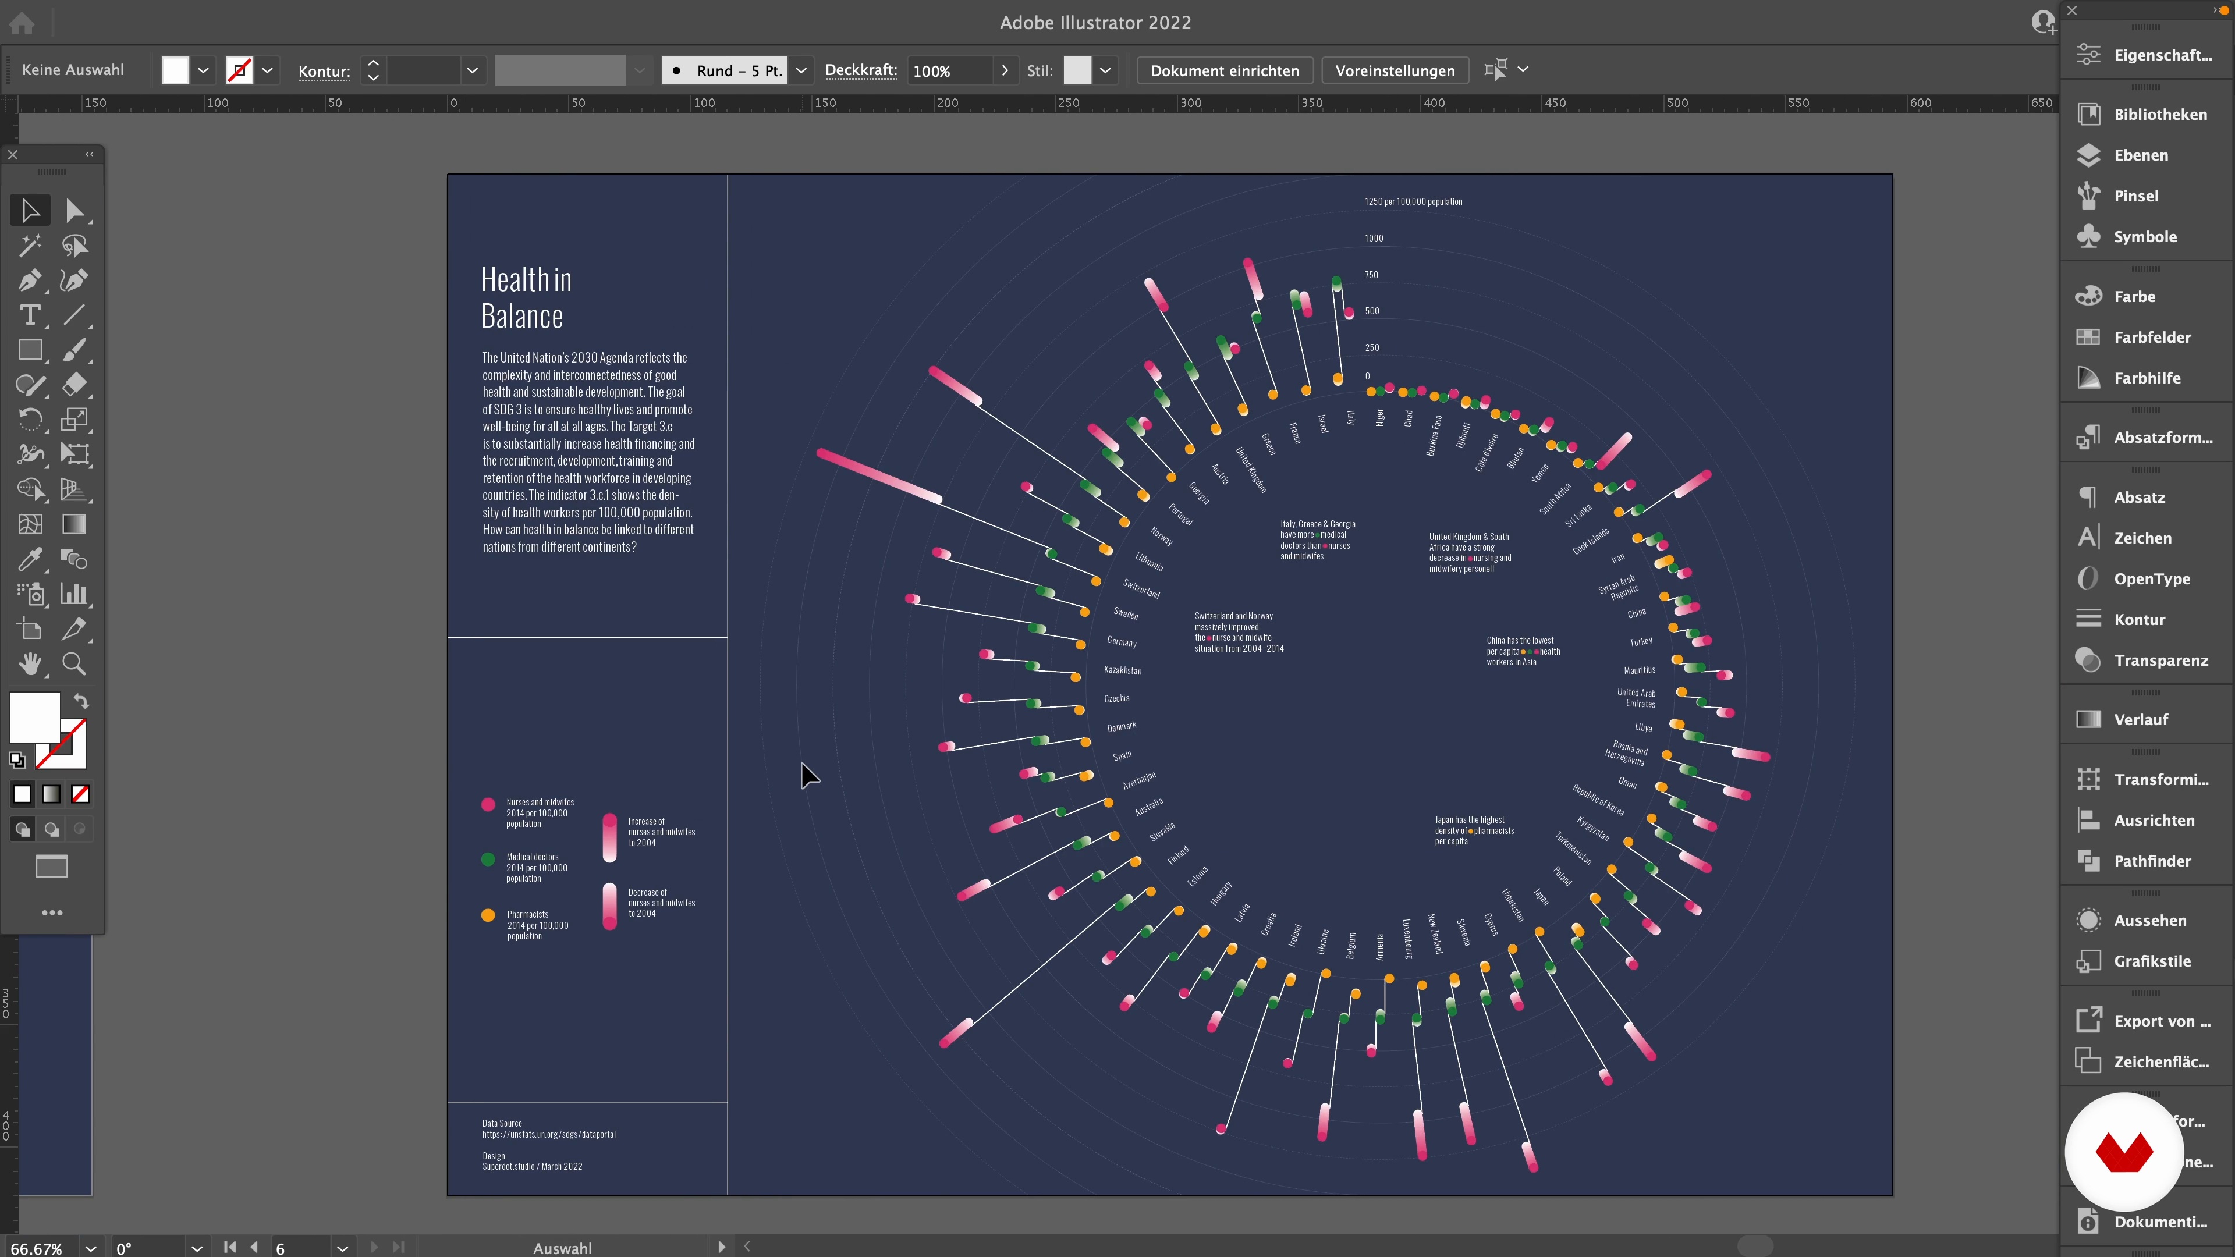Switch to Gradient fill mode

(x=52, y=794)
